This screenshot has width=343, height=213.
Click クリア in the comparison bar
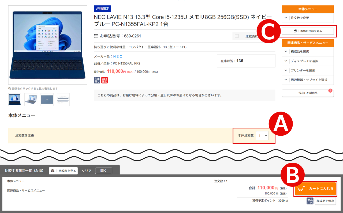[x=87, y=171]
